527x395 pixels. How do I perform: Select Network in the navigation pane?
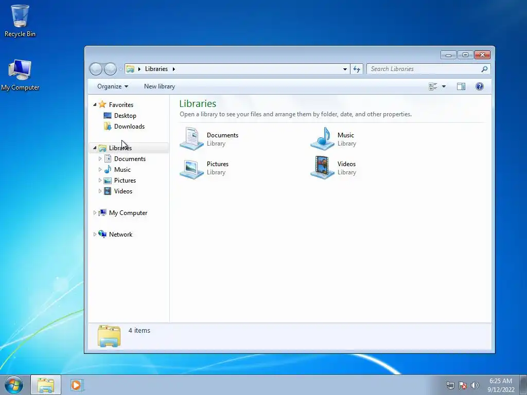[120, 235]
